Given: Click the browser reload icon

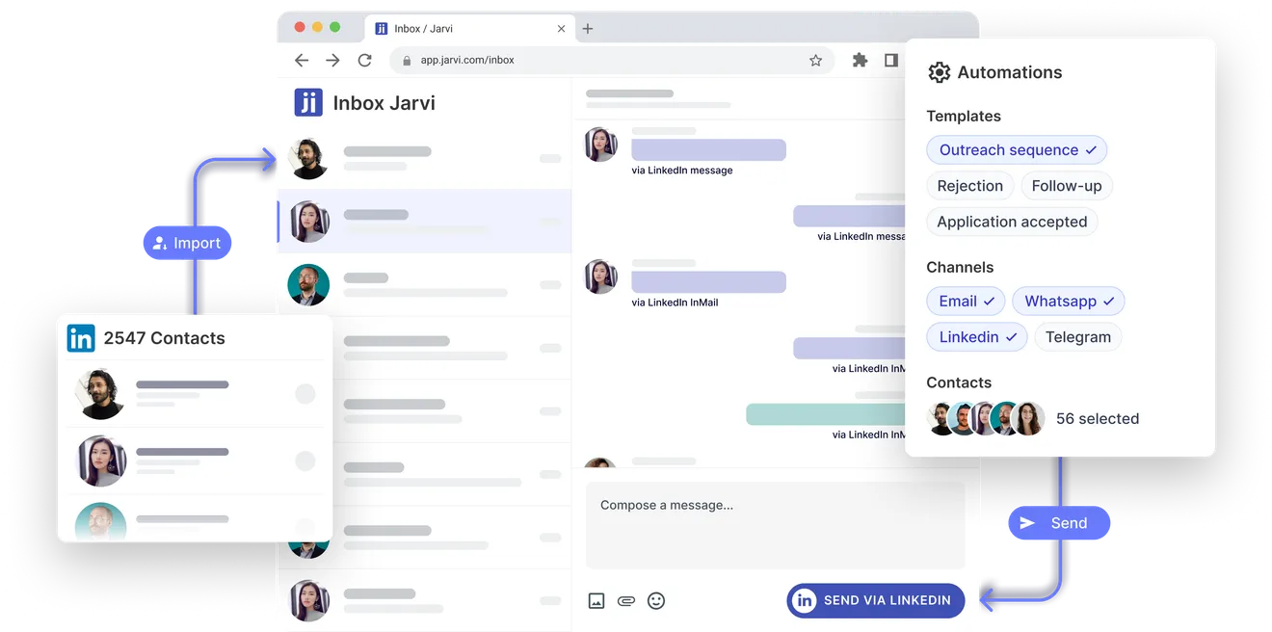Looking at the screenshot, I should (x=364, y=60).
